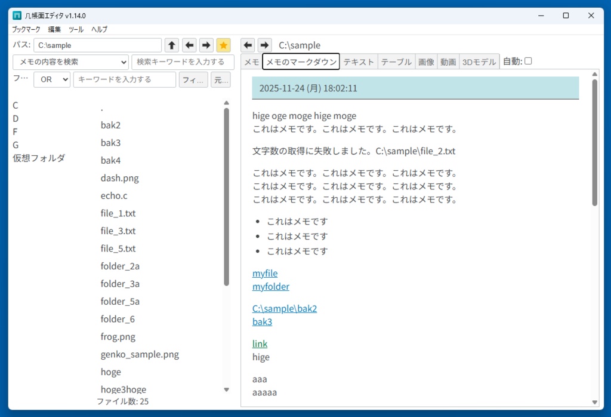Select bak2 in the file list

[110, 125]
